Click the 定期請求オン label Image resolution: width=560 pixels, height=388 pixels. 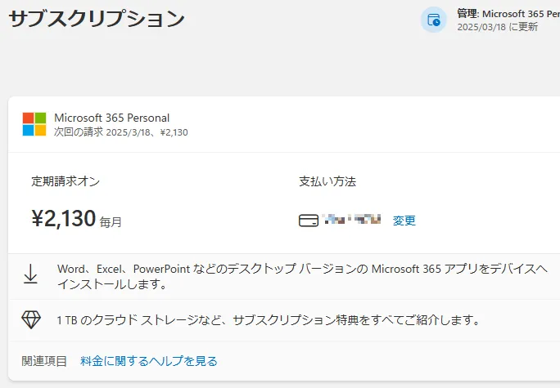click(x=65, y=181)
